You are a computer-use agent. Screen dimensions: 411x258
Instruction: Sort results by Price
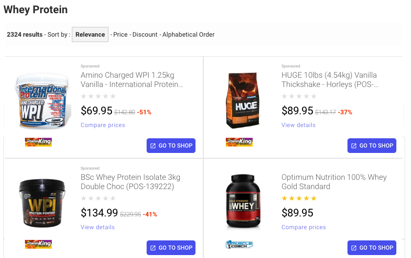[120, 35]
